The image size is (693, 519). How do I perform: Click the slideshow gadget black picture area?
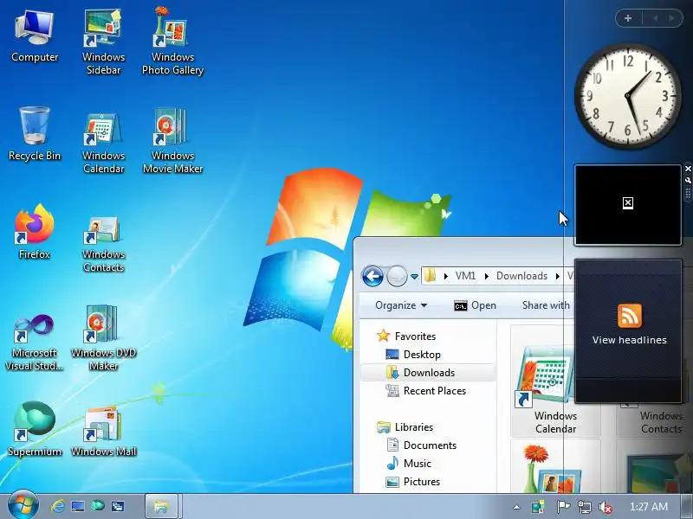(627, 205)
